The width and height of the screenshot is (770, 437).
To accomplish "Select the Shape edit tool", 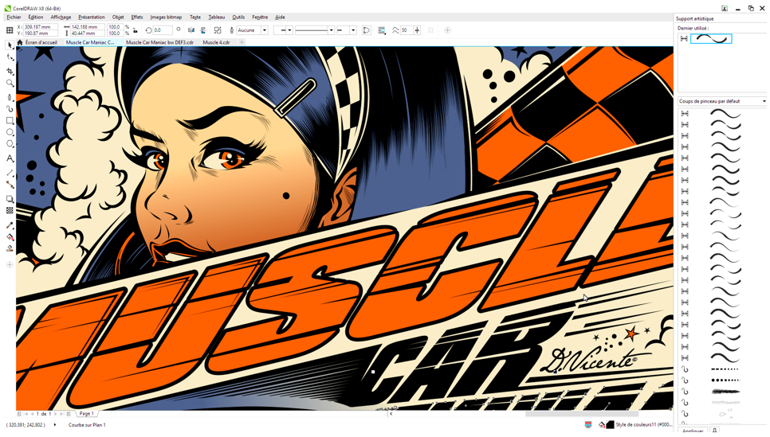I will pyautogui.click(x=10, y=58).
